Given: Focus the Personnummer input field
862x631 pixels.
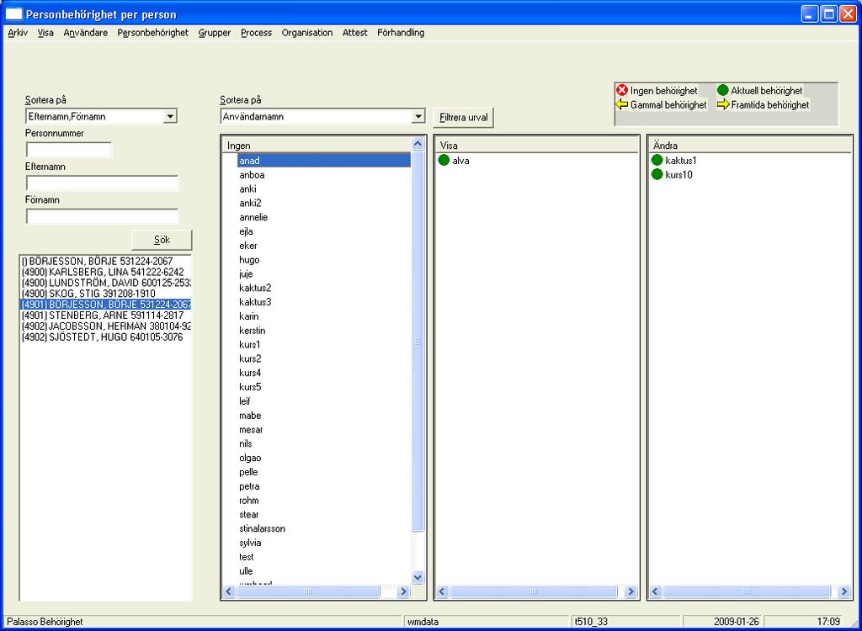Looking at the screenshot, I should pos(69,150).
